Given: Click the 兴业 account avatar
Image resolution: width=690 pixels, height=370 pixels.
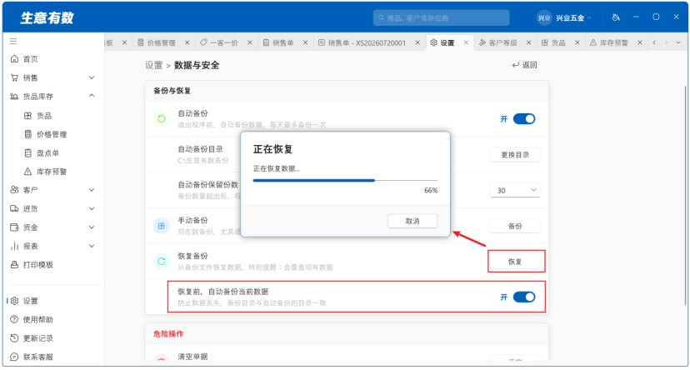Looking at the screenshot, I should (544, 18).
